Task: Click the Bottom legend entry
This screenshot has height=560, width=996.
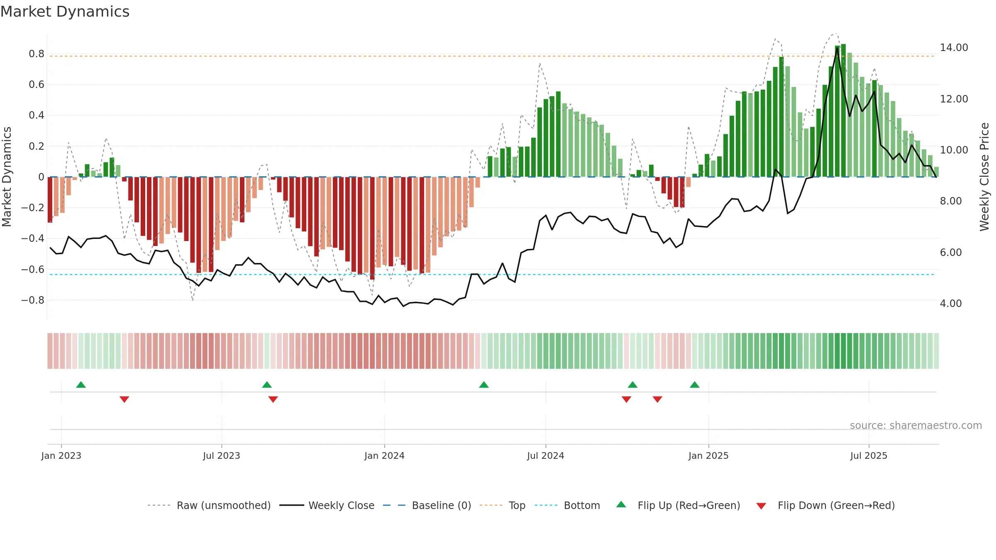Action: tap(567, 505)
